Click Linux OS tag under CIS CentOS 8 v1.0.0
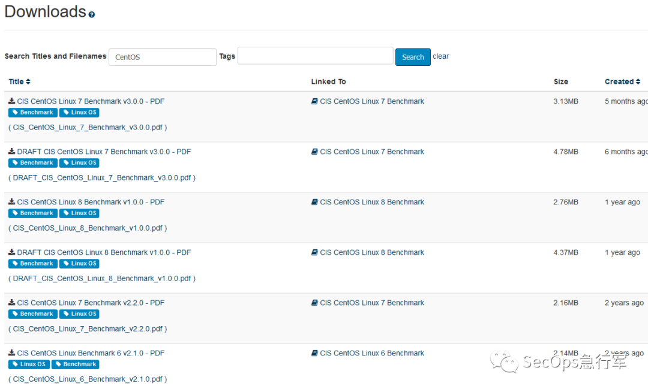Image resolution: width=648 pixels, height=392 pixels. (x=79, y=213)
